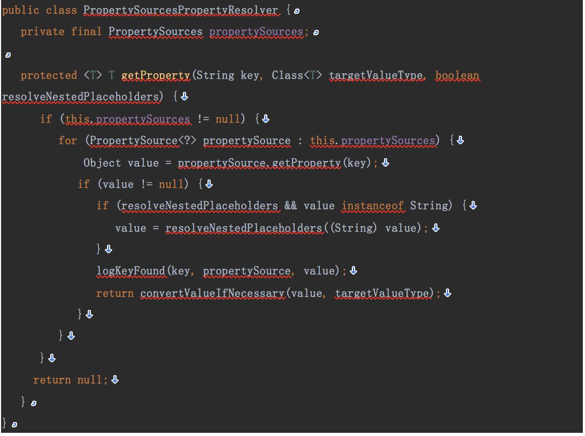Viewport: 585px width, 436px height.
Task: Click the class name PropertySourcesPropertyResolver
Action: click(181, 10)
